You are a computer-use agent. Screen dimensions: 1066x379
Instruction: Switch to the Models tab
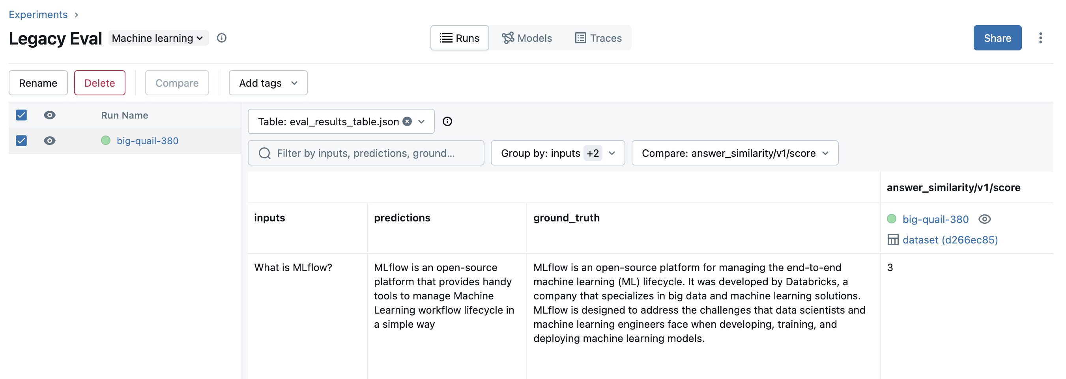click(527, 38)
